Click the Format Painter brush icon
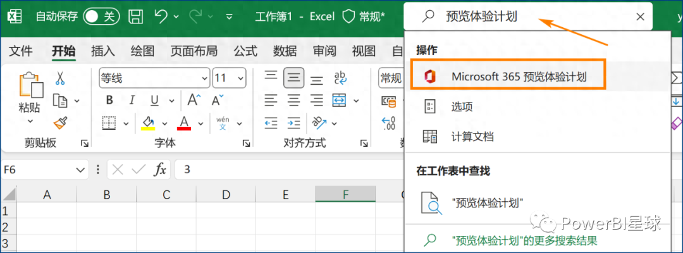This screenshot has width=683, height=253. pos(60,123)
